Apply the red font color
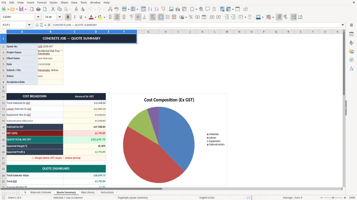This screenshot has width=357, height=200. tap(91, 17)
